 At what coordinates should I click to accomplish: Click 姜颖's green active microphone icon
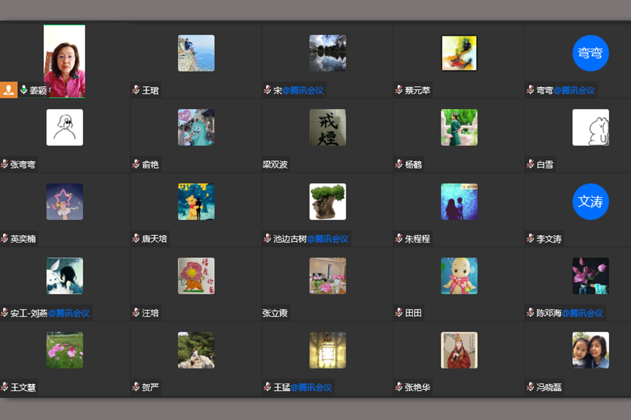pyautogui.click(x=24, y=90)
